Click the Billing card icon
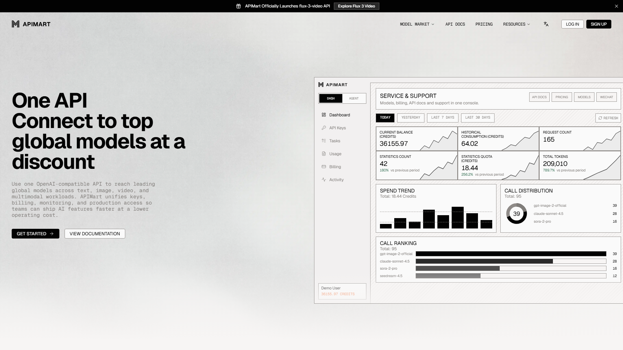 (324, 167)
